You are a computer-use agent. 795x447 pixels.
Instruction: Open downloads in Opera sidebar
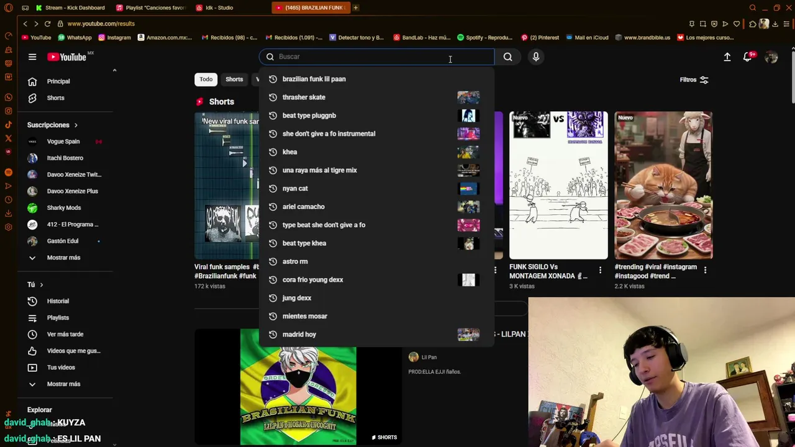[x=8, y=213]
